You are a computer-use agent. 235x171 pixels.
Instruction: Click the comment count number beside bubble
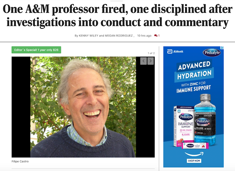click(x=159, y=36)
